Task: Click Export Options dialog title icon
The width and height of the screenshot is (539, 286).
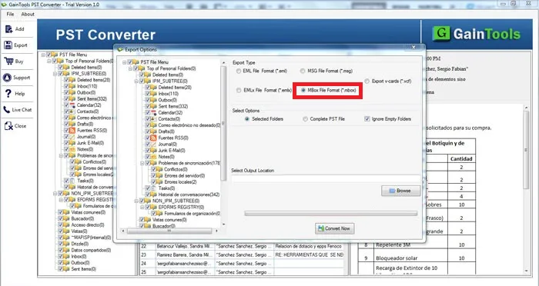Action: click(120, 49)
